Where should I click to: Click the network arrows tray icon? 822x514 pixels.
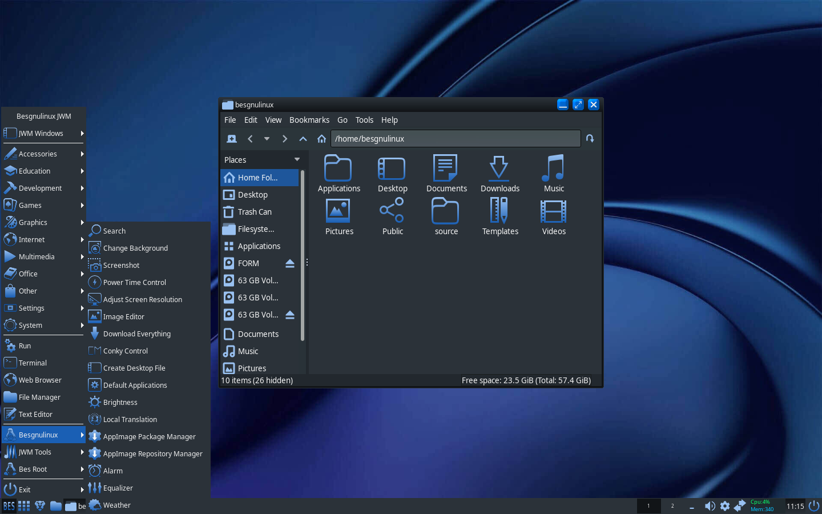coord(740,506)
